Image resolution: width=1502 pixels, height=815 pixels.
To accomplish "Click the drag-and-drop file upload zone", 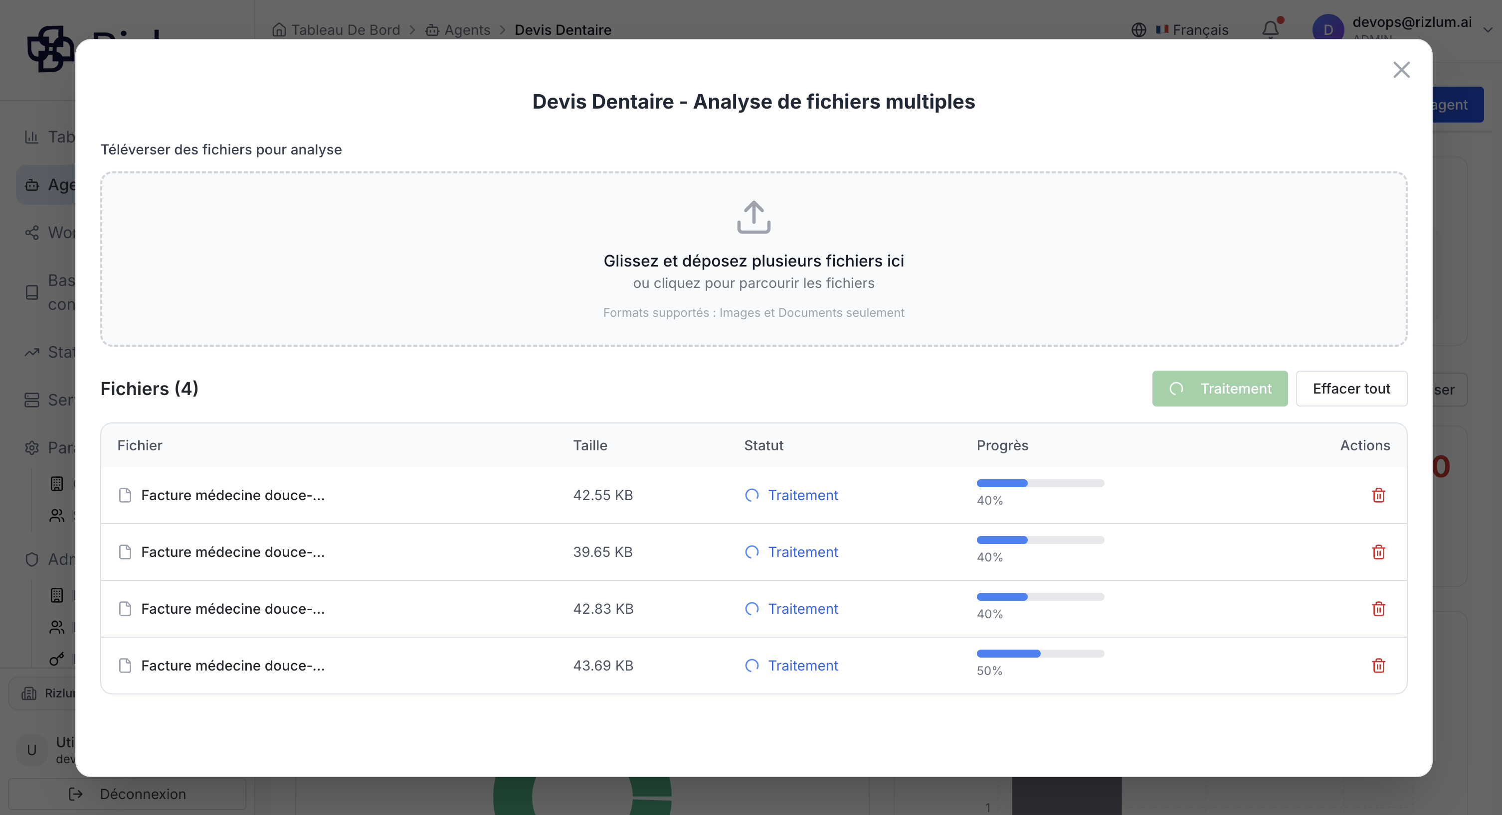I will click(x=753, y=259).
